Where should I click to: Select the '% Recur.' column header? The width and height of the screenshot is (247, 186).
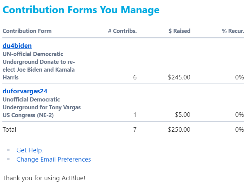pyautogui.click(x=233, y=31)
